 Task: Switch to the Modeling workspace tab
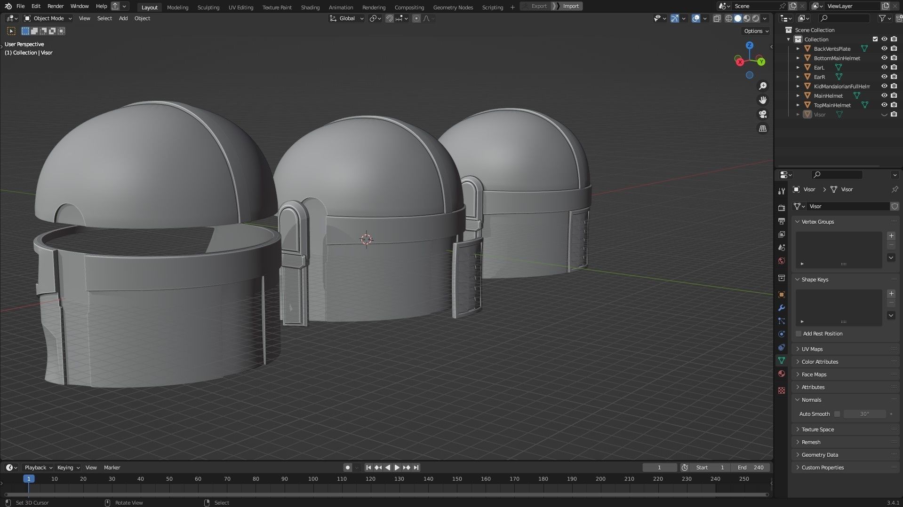point(177,7)
